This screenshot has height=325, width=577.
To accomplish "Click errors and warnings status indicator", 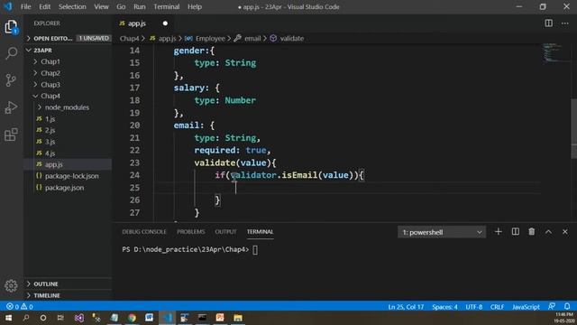I will point(20,307).
